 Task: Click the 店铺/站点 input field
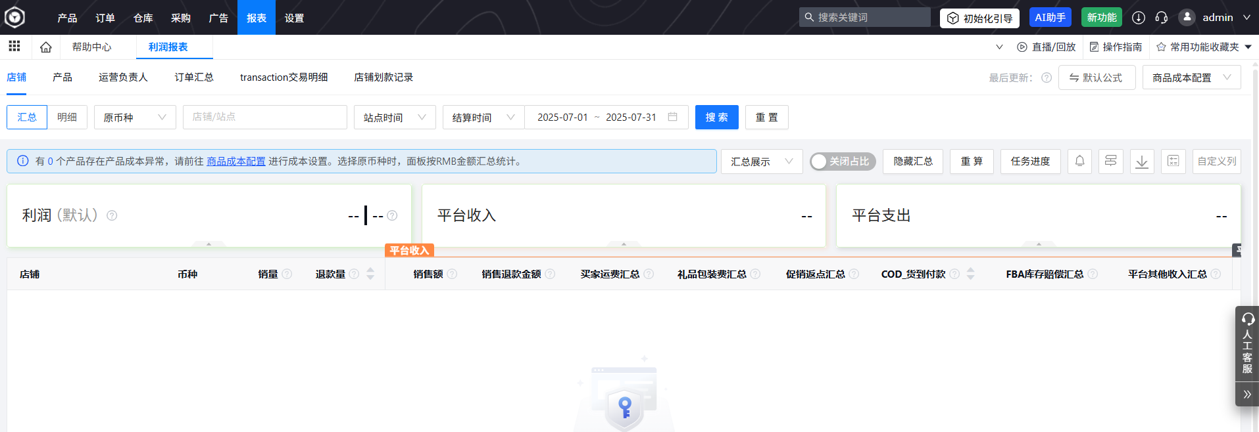pyautogui.click(x=264, y=118)
